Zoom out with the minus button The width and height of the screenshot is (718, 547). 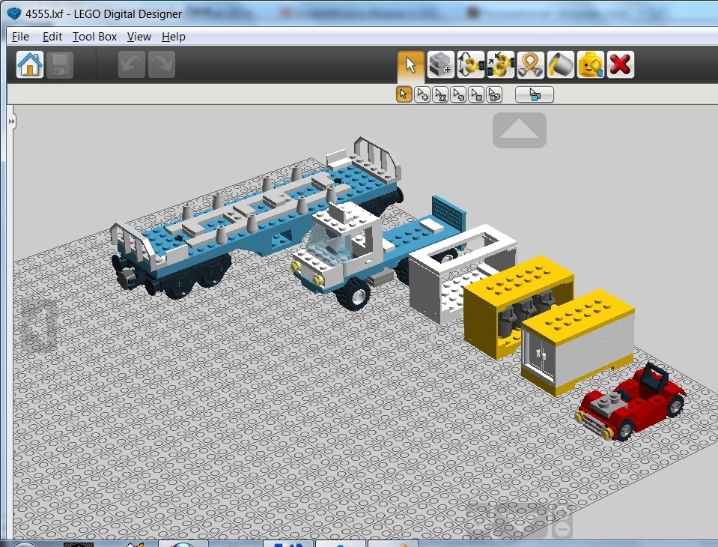pos(562,529)
